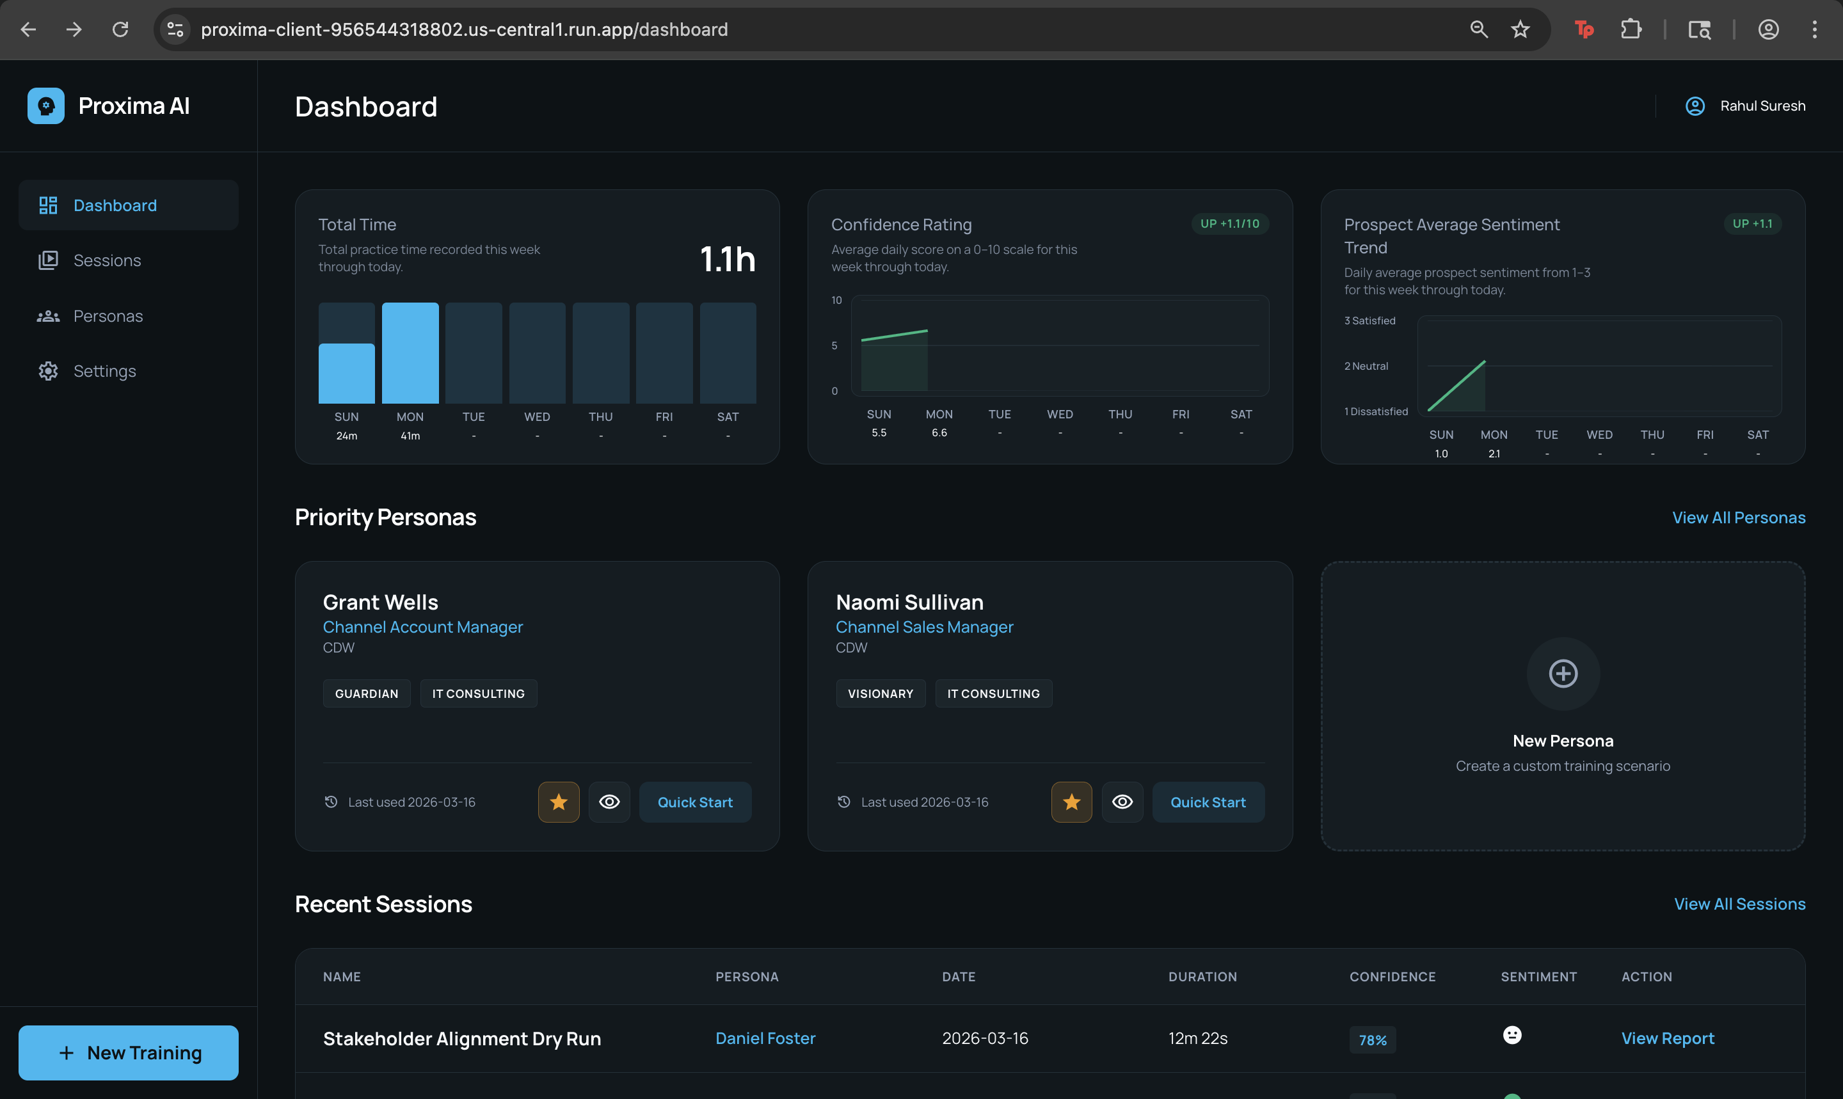The image size is (1843, 1099).
Task: Click the last used history icon for Grant Wells
Action: 331,802
